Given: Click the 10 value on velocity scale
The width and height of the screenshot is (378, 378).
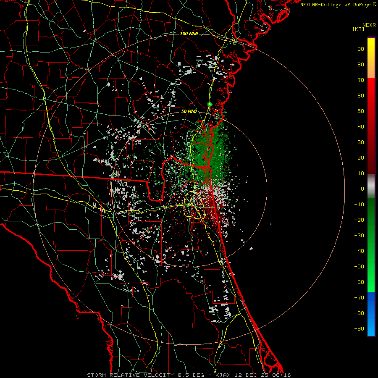Looking at the screenshot, I should tap(361, 173).
